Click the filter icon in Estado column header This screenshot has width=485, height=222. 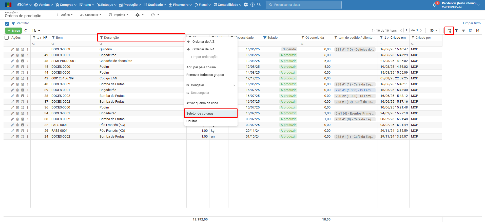(x=265, y=38)
